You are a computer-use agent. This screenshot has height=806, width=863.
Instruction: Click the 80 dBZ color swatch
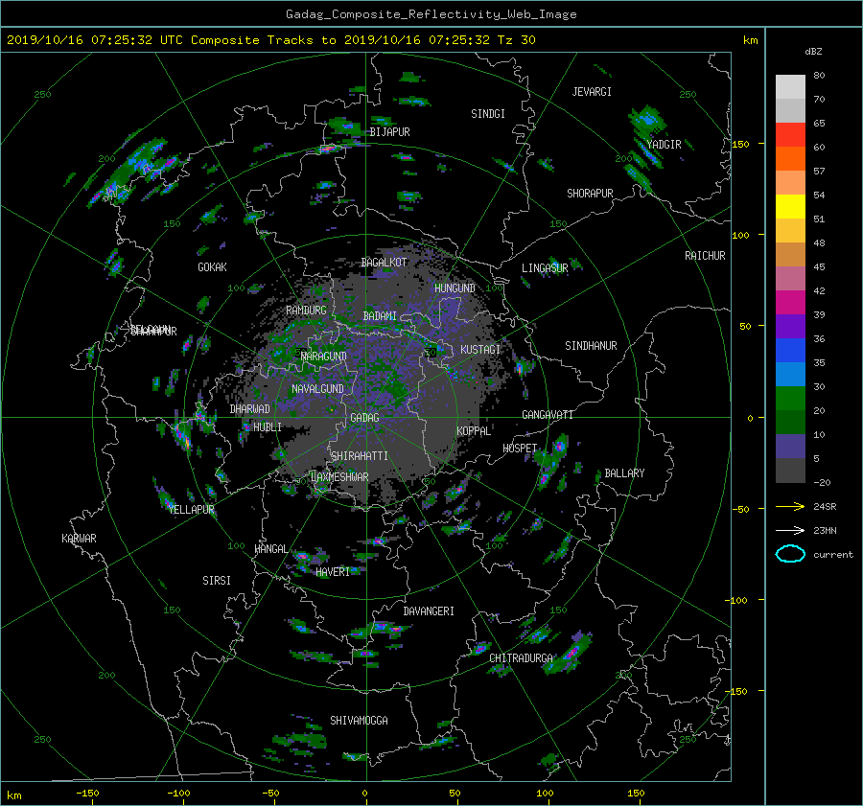790,86
